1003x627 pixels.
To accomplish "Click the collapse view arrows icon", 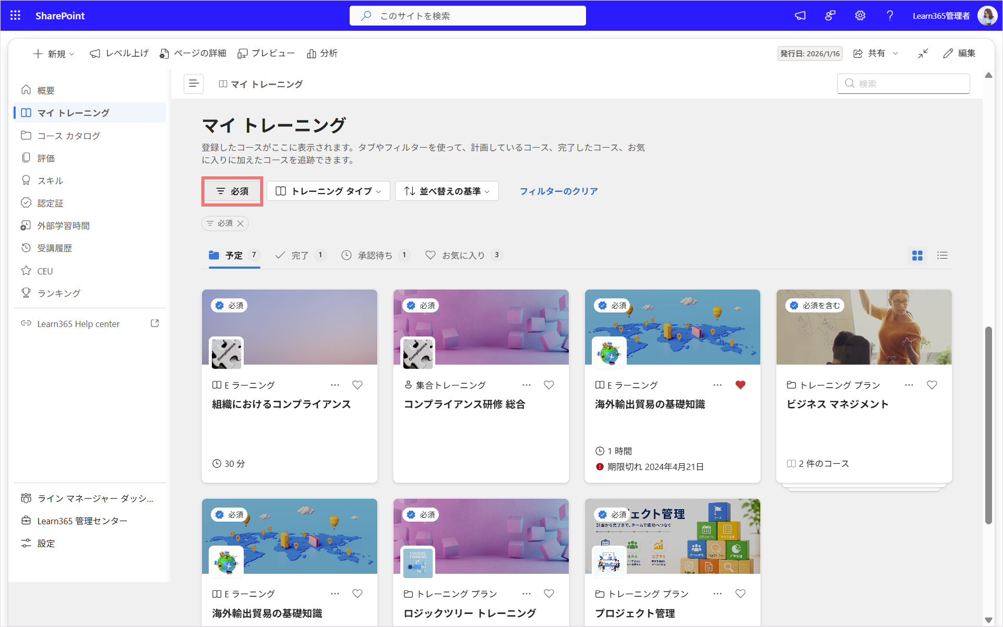I will tap(923, 53).
